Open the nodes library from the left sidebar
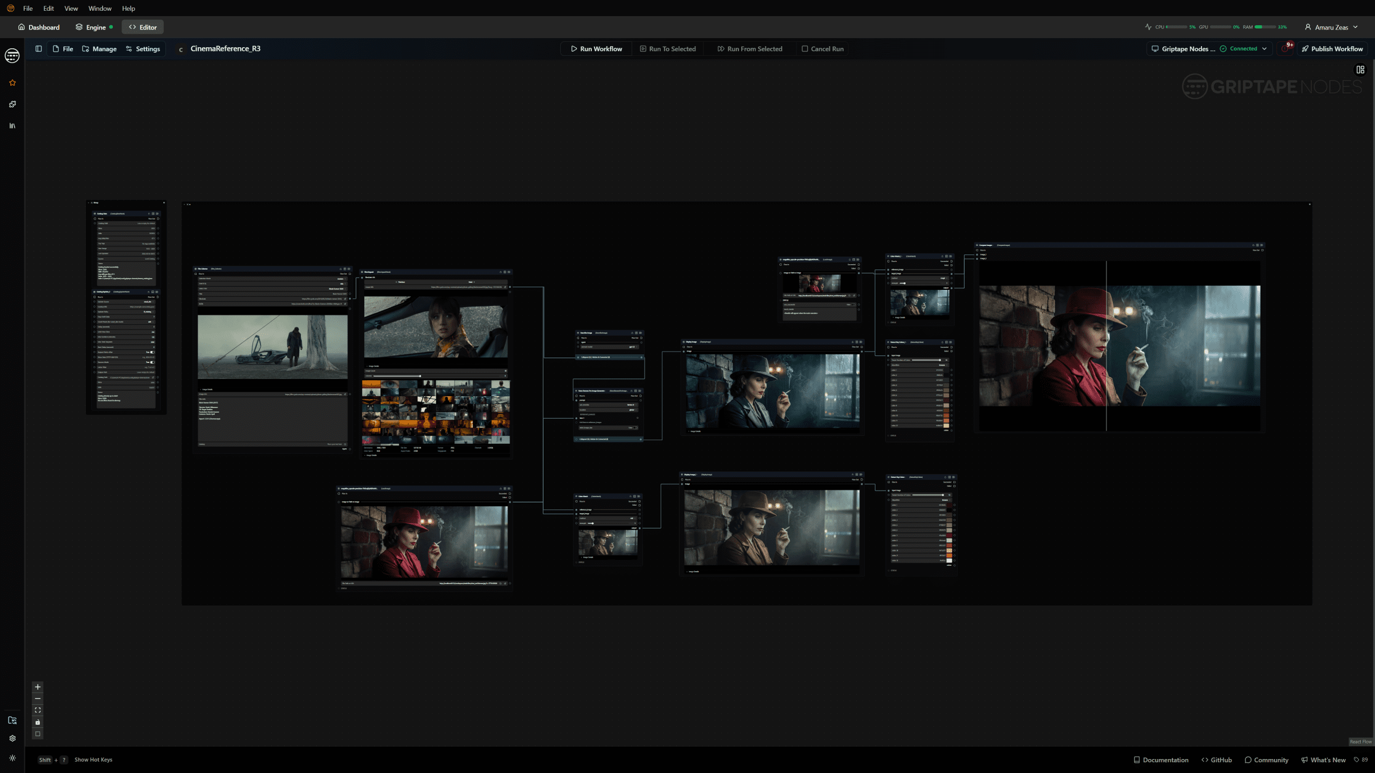This screenshot has width=1375, height=773. [x=12, y=104]
